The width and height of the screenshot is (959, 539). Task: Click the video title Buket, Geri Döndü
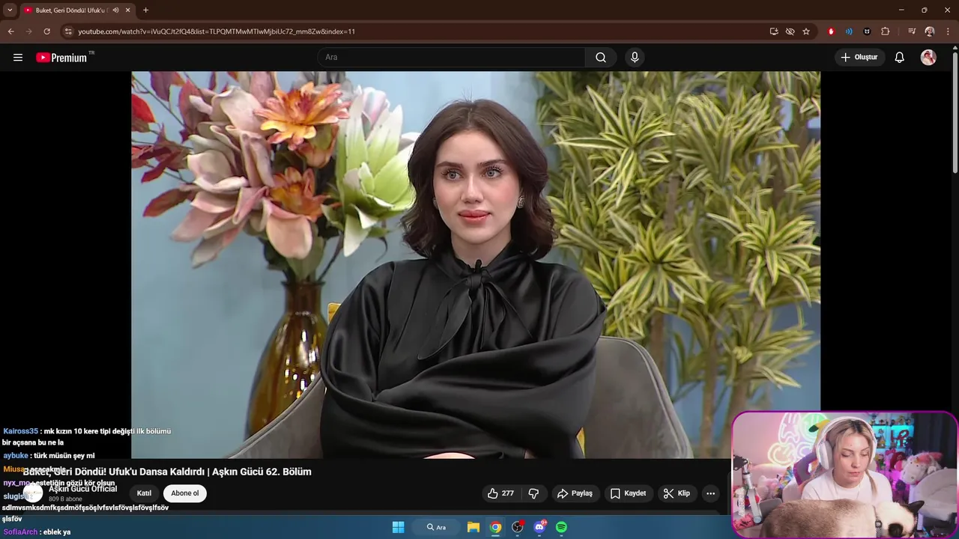pos(167,472)
